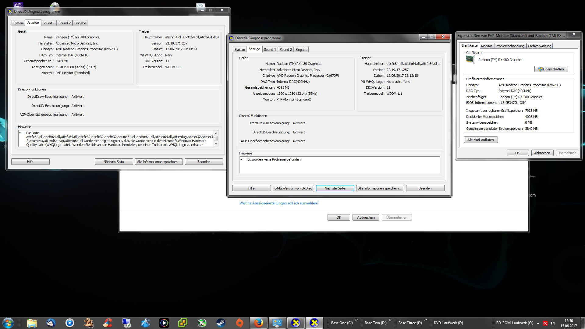
Task: Show hidden system tray icons arrow
Action: point(538,323)
